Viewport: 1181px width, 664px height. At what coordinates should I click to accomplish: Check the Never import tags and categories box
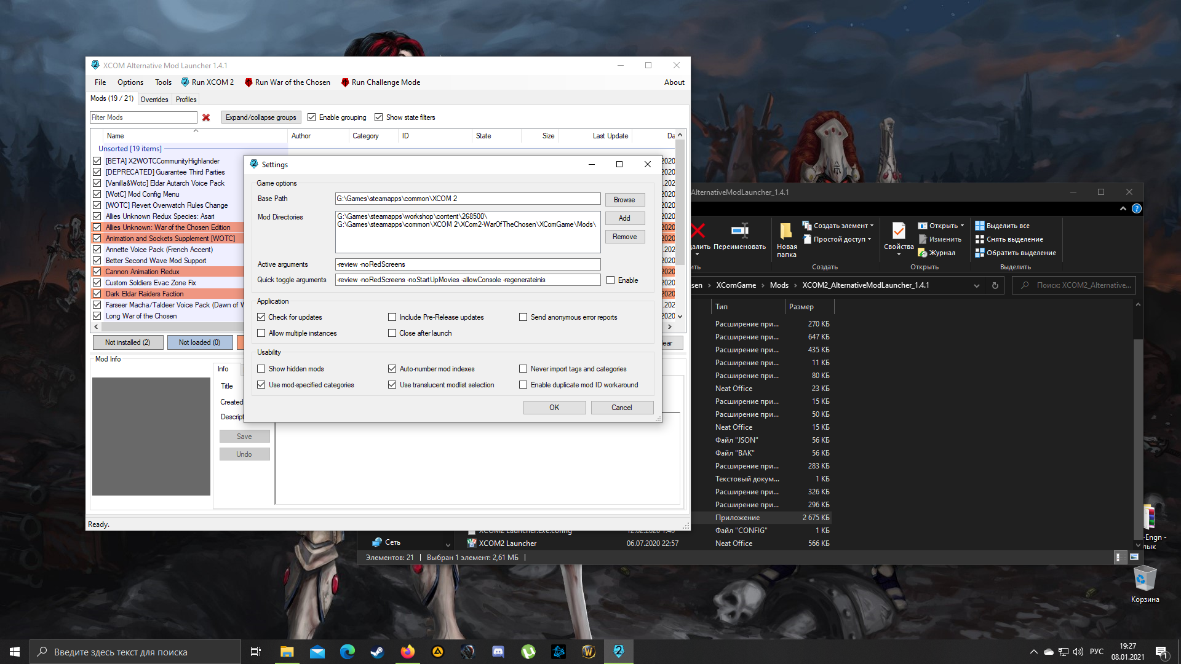click(x=523, y=369)
